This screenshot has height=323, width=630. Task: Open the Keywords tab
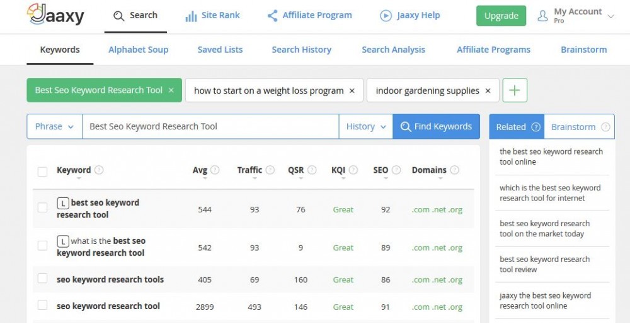tap(60, 50)
